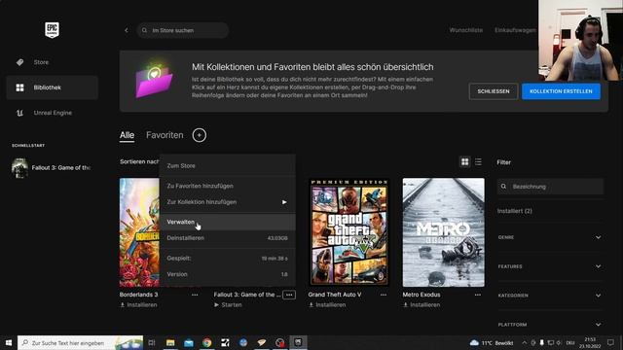Open Metro Exodus options menu
This screenshot has height=350, width=623.
click(x=478, y=295)
